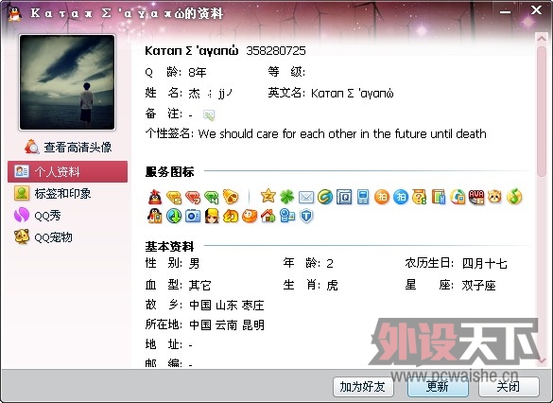Click the blue camera photo album icon

pos(193,216)
